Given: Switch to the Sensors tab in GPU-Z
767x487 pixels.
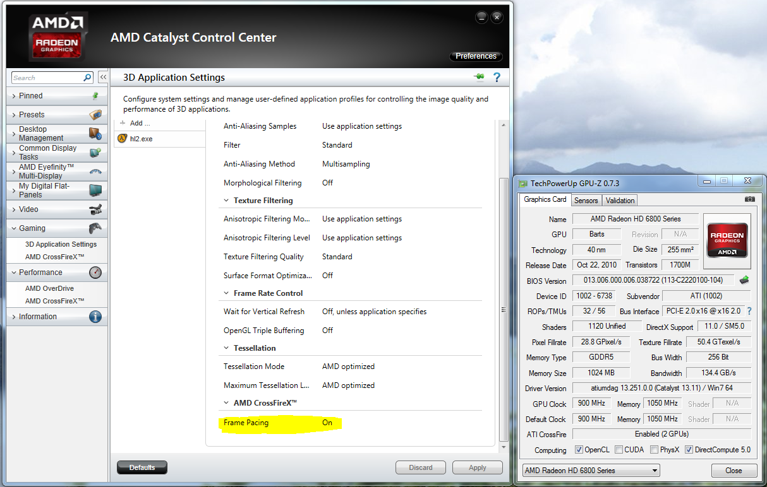Looking at the screenshot, I should [586, 201].
